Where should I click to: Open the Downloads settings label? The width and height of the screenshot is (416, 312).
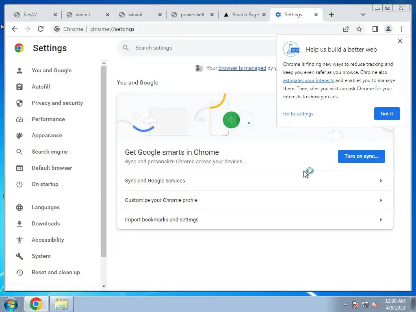tap(45, 224)
